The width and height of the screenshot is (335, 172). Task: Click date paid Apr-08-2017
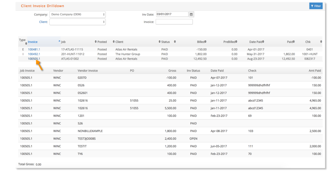click(219, 131)
